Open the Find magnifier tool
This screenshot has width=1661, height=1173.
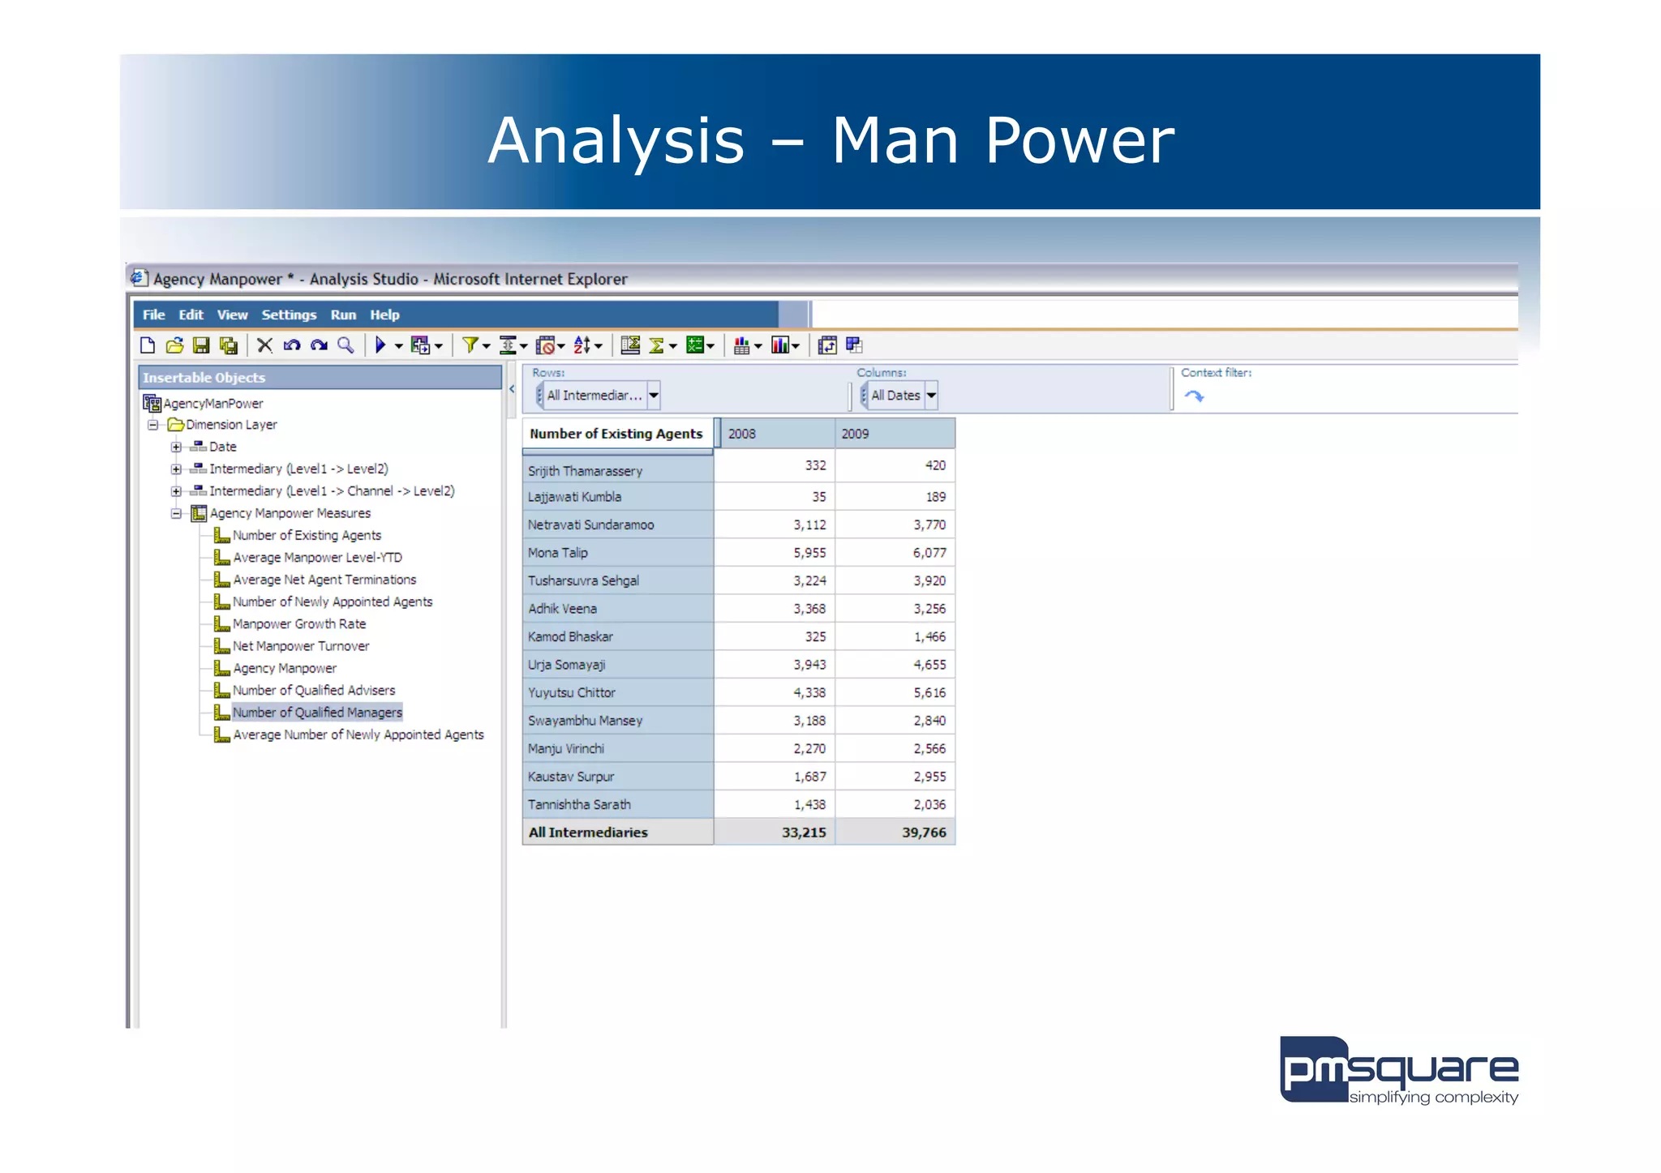point(346,345)
